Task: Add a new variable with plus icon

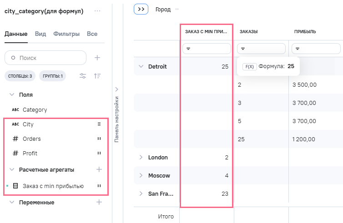Action: (x=99, y=202)
